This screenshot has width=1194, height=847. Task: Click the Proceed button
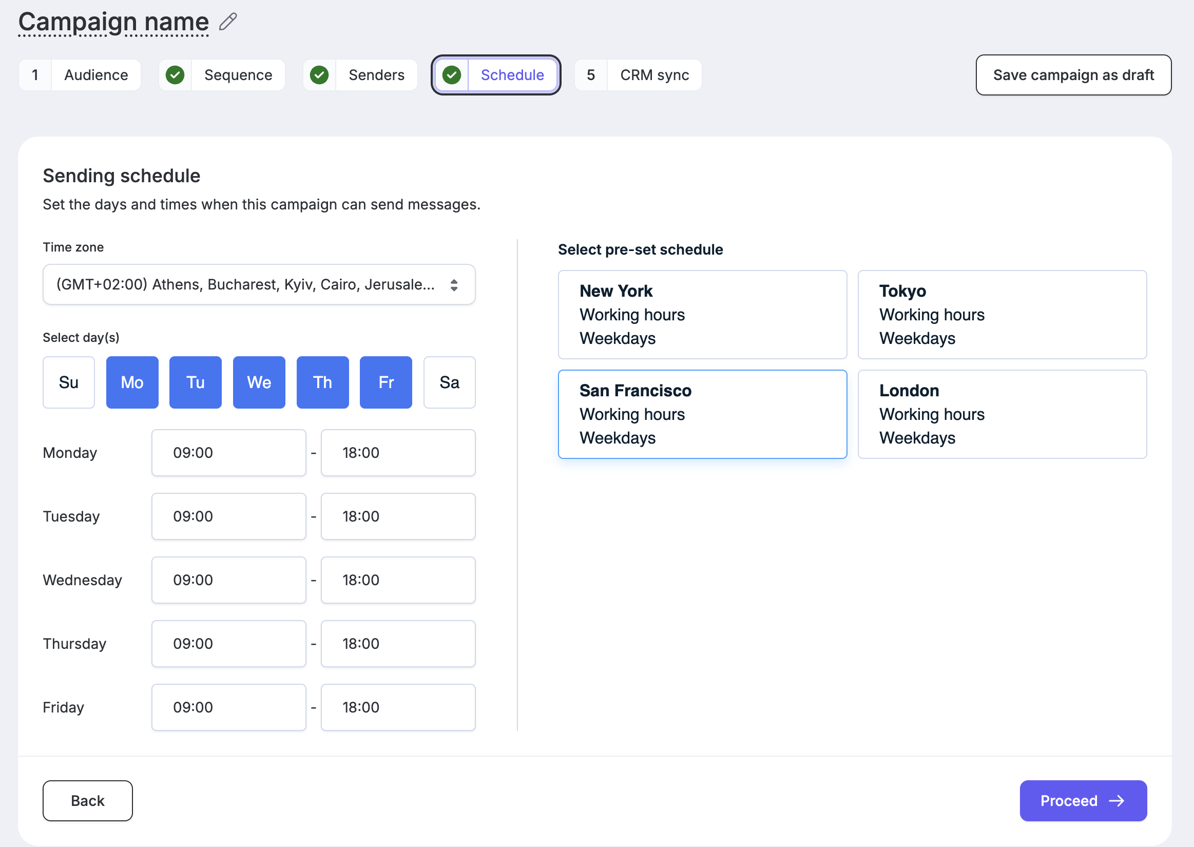click(x=1084, y=801)
